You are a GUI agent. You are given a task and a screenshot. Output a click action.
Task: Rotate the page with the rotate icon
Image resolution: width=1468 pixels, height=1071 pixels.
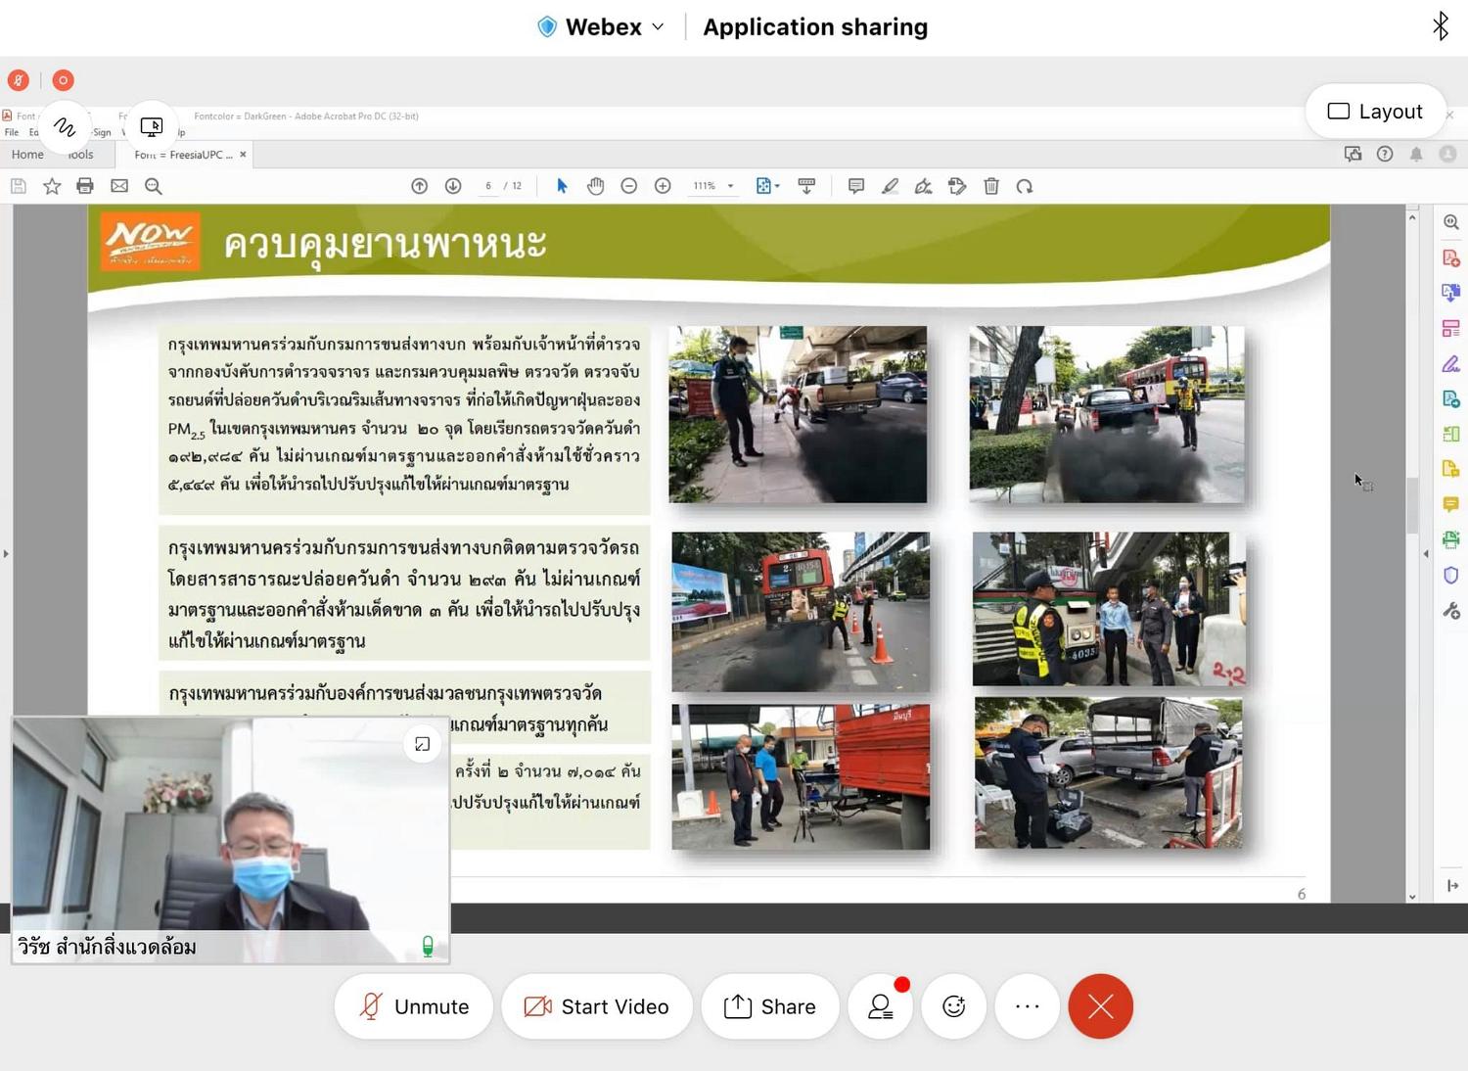pyautogui.click(x=1025, y=186)
